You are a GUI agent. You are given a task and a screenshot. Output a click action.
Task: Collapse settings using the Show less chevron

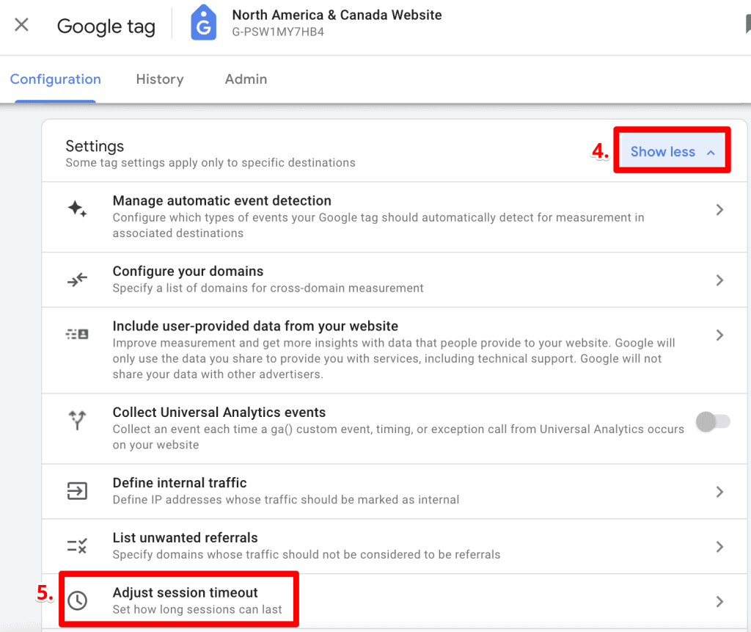710,151
